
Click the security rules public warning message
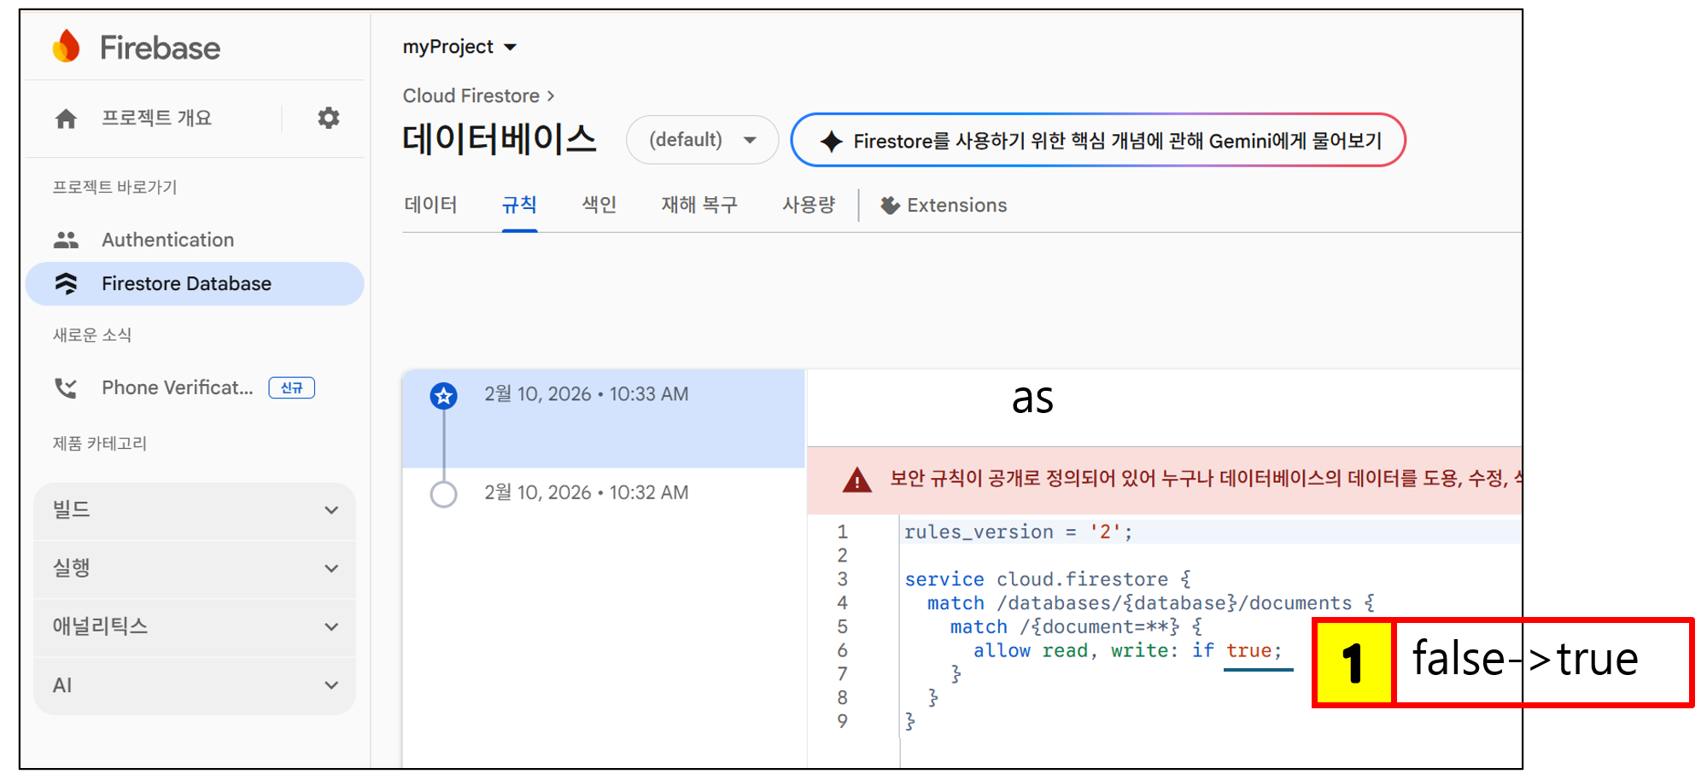(1205, 479)
